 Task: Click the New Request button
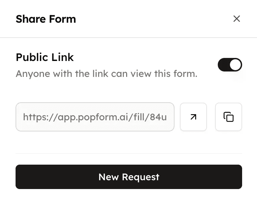(x=129, y=177)
